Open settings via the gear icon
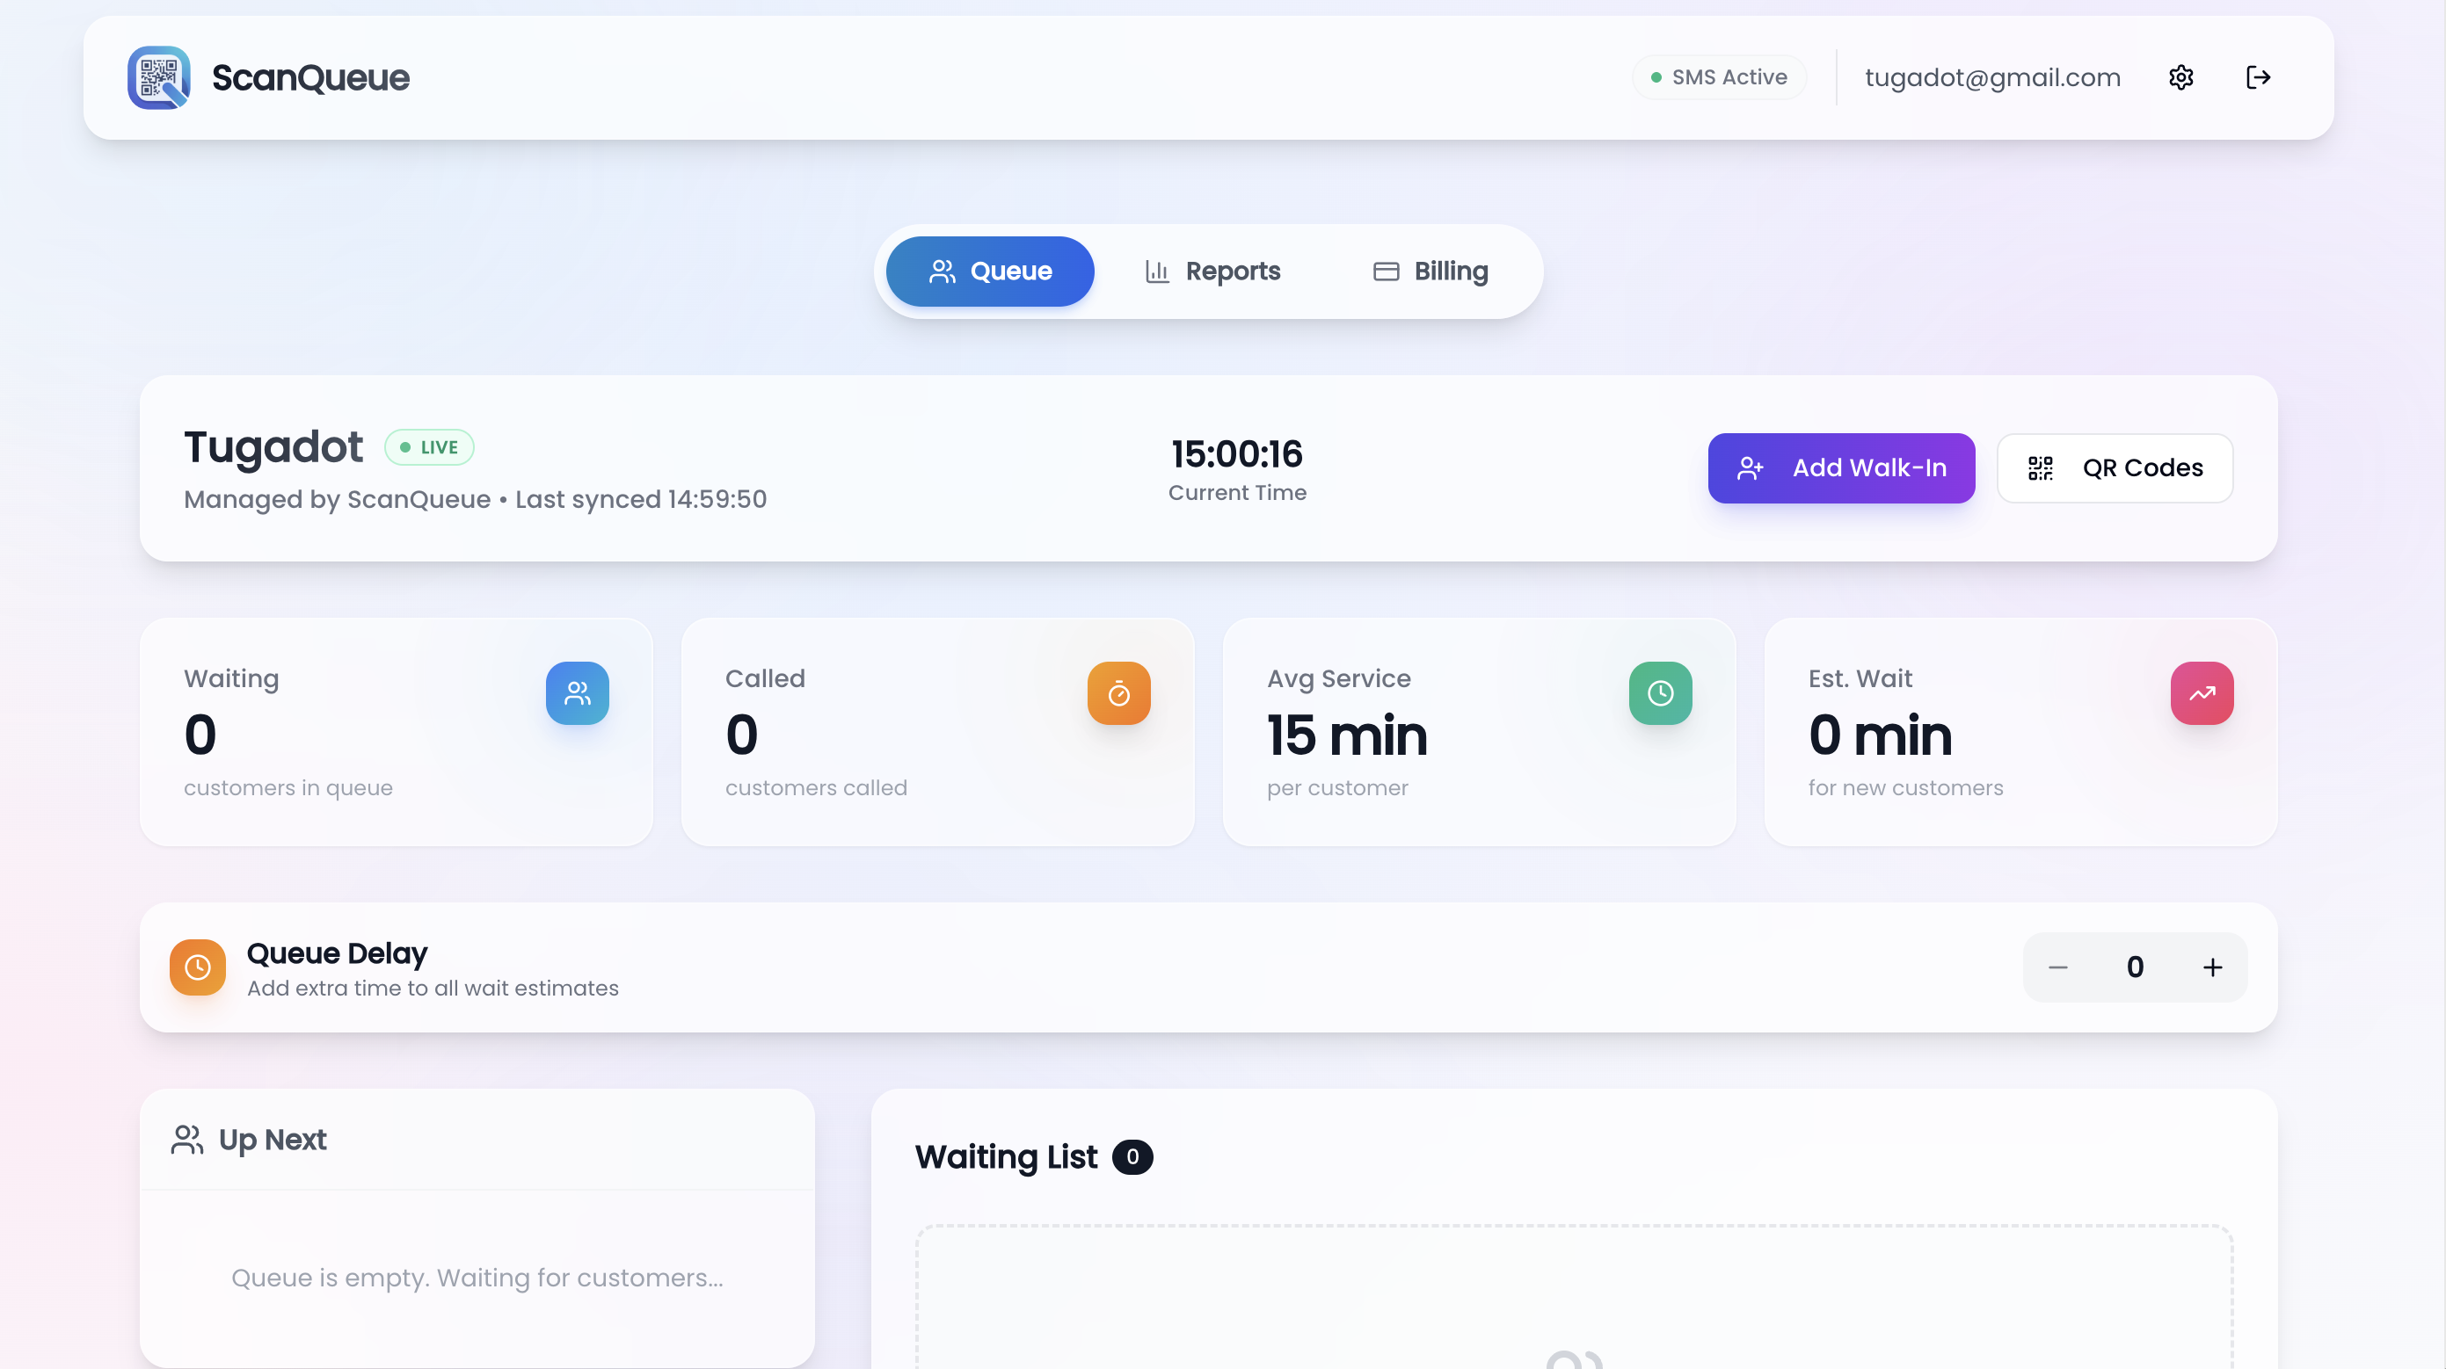The image size is (2446, 1369). pyautogui.click(x=2181, y=76)
